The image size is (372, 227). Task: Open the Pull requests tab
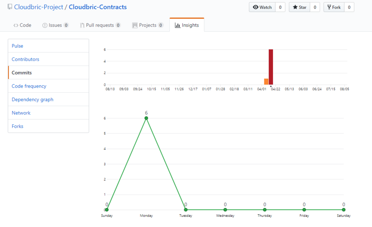(101, 25)
